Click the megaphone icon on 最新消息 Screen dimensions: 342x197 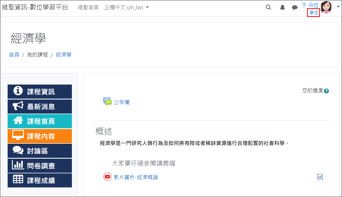point(18,107)
